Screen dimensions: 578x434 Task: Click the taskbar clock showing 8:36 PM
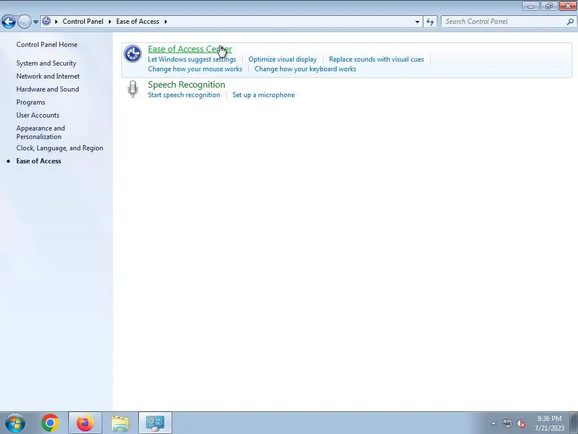click(x=549, y=423)
